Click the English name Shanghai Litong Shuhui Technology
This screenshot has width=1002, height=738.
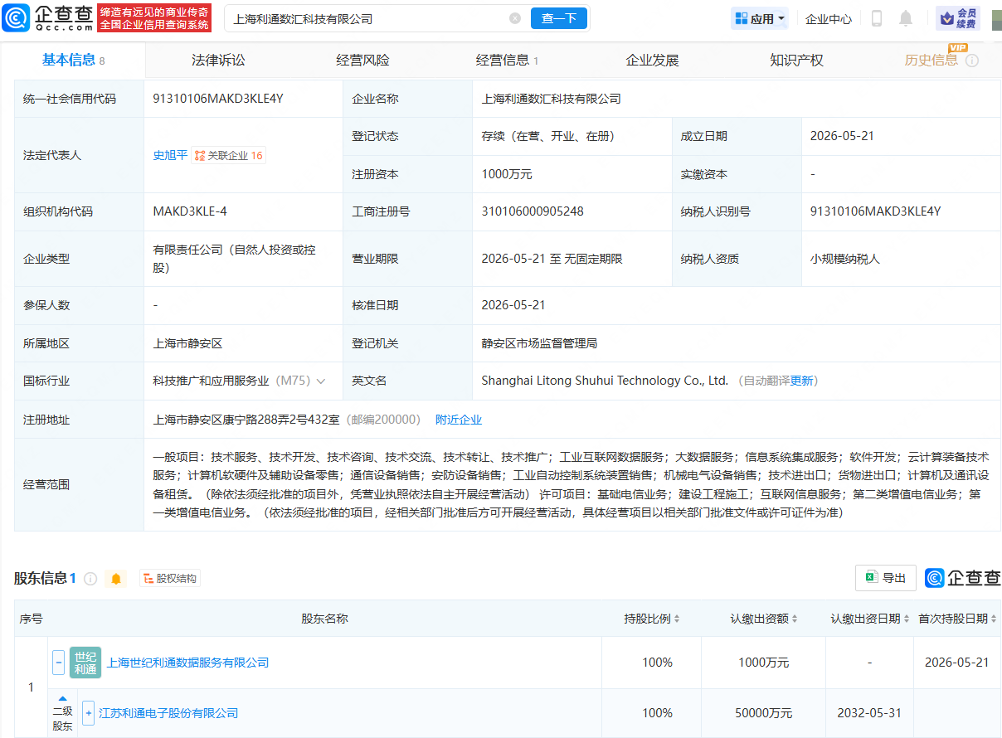(x=605, y=381)
